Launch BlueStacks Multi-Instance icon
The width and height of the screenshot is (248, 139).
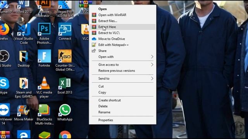[x=45, y=115]
